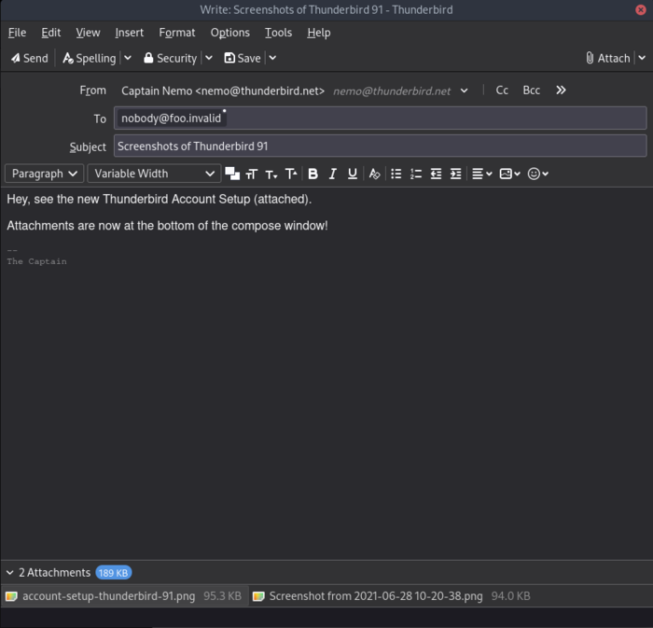Viewport: 653px width, 628px height.
Task: Open the Tools menu
Action: pos(278,33)
